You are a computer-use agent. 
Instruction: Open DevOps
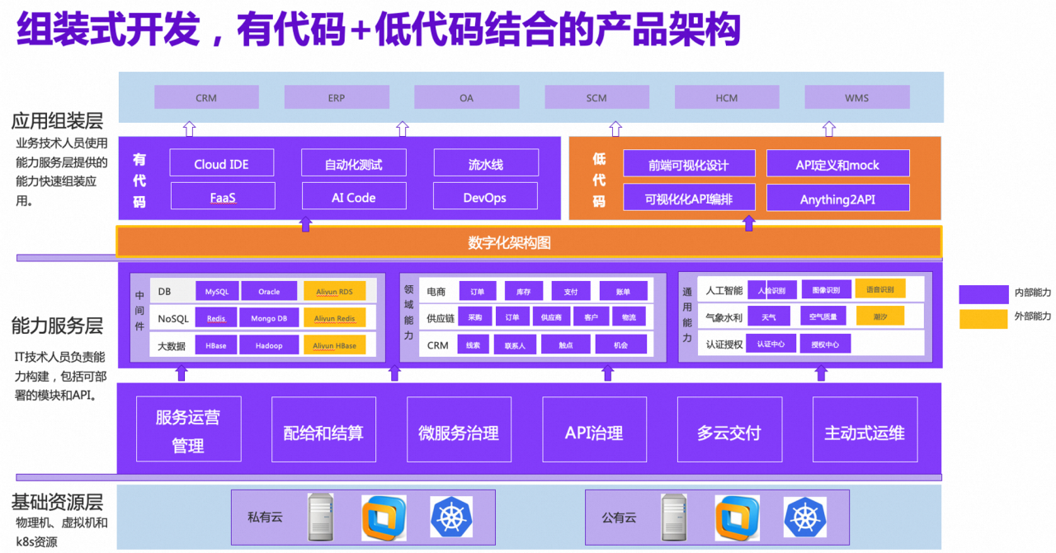click(485, 196)
